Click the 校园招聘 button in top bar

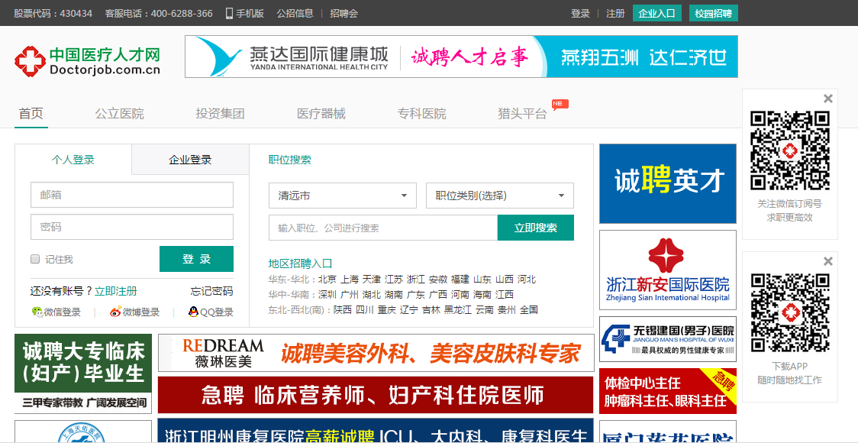[714, 13]
